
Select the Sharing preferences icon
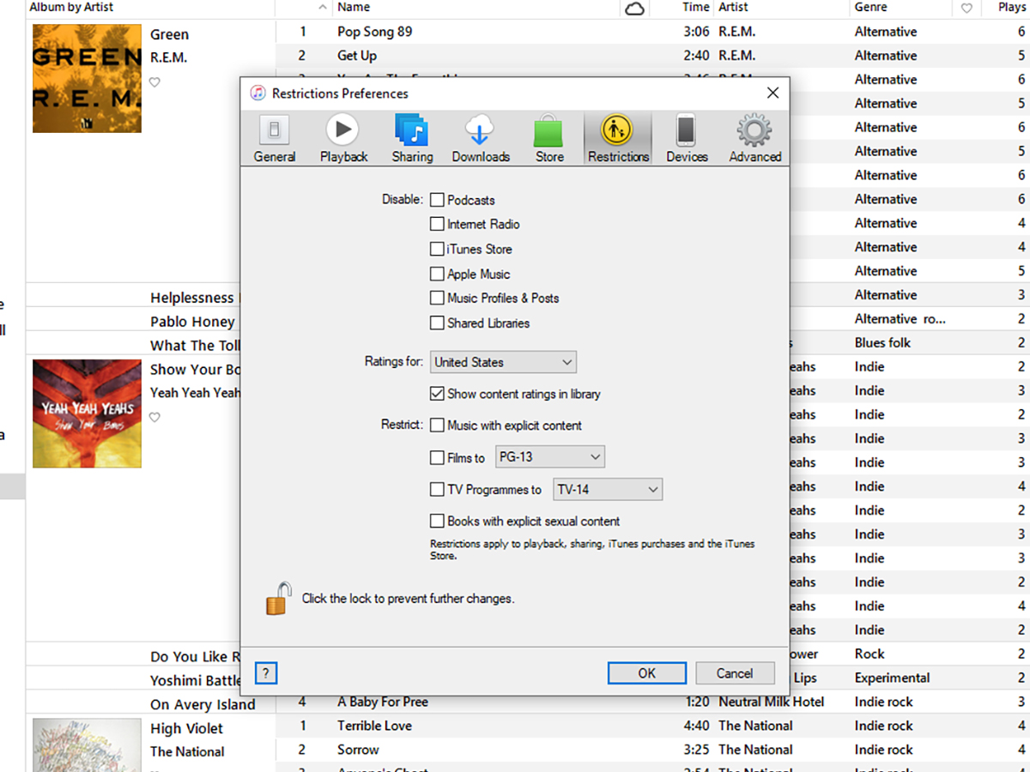(411, 136)
